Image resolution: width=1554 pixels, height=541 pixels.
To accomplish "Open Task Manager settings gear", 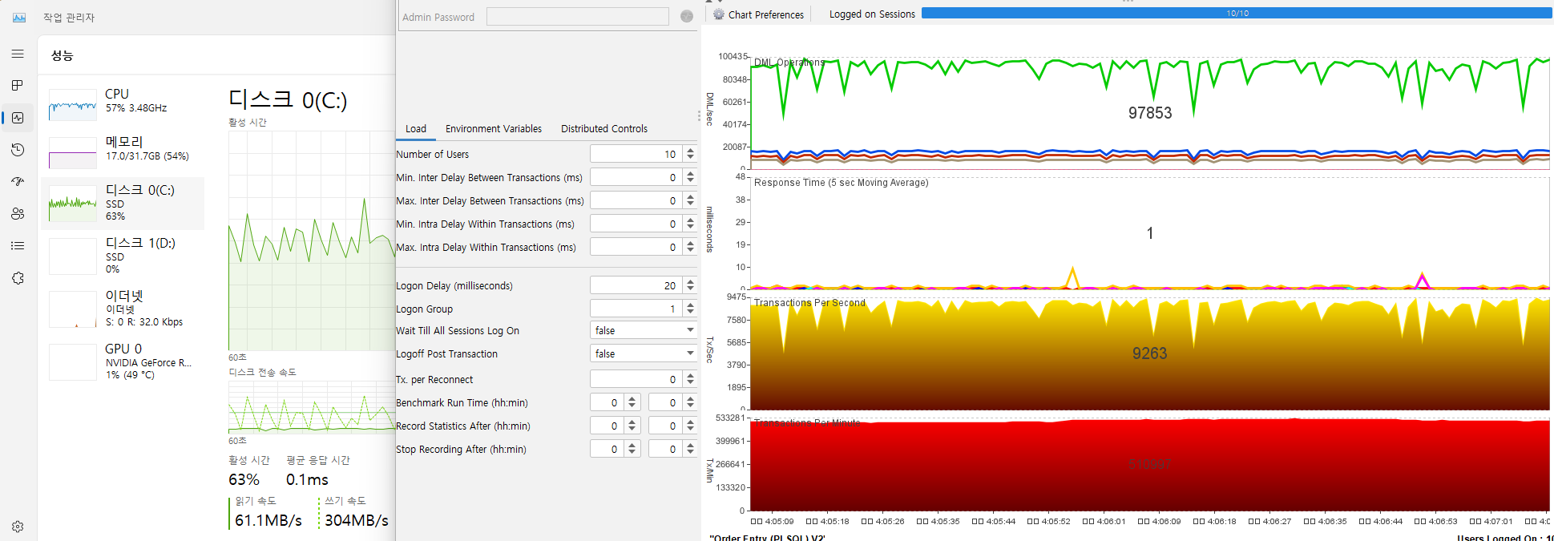I will [18, 527].
